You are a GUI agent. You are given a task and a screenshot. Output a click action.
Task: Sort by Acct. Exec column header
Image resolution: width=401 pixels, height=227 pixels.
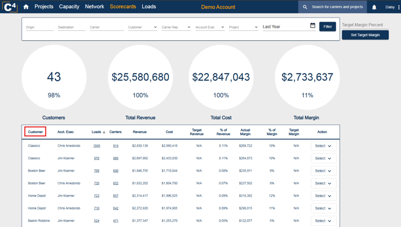(65, 132)
